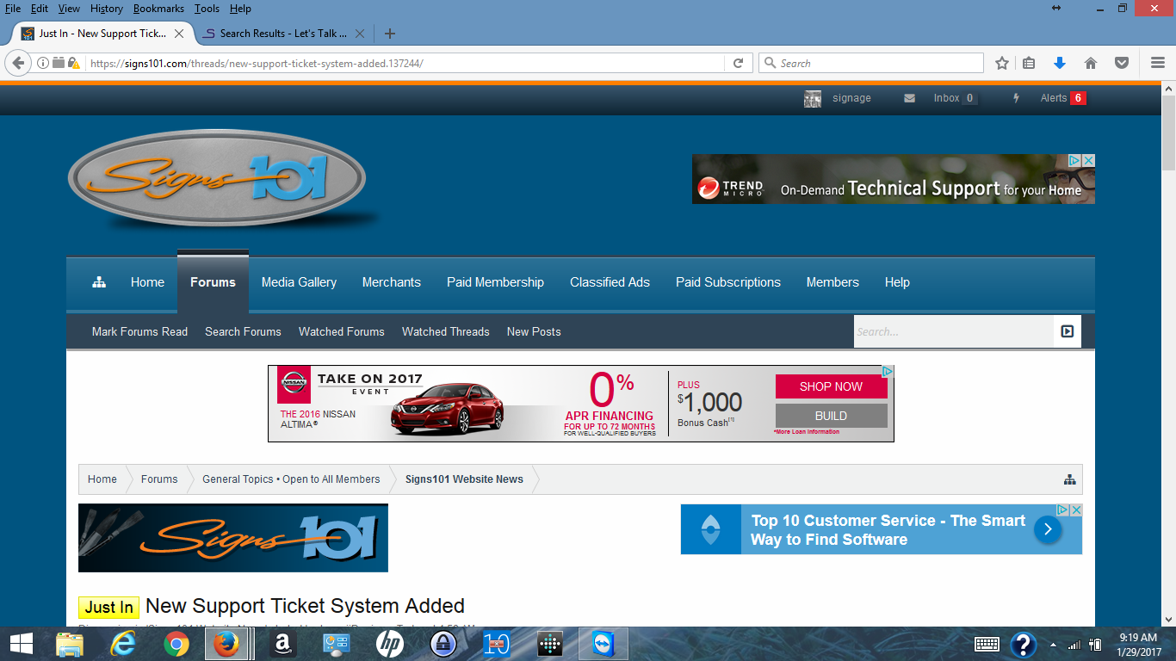The image size is (1176, 661).
Task: Launch Google Chrome from taskbar
Action: pos(176,644)
